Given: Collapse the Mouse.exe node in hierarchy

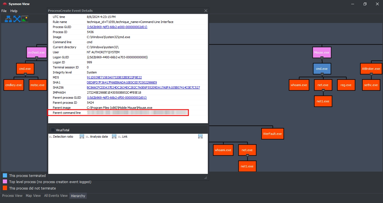Looking at the screenshot, I should pyautogui.click(x=322, y=57).
